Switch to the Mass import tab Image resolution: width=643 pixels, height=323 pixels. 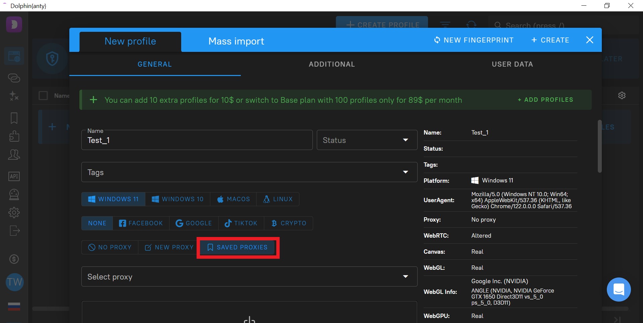pos(236,42)
